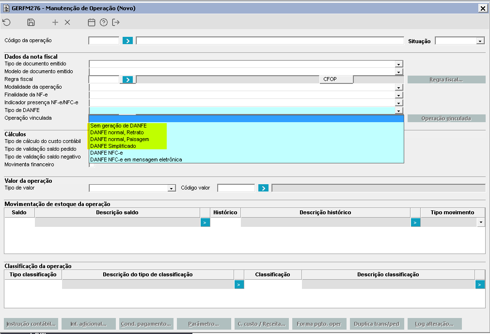This screenshot has width=490, height=334.
Task: Open Finalidade da NF-e dropdown
Action: point(398,95)
